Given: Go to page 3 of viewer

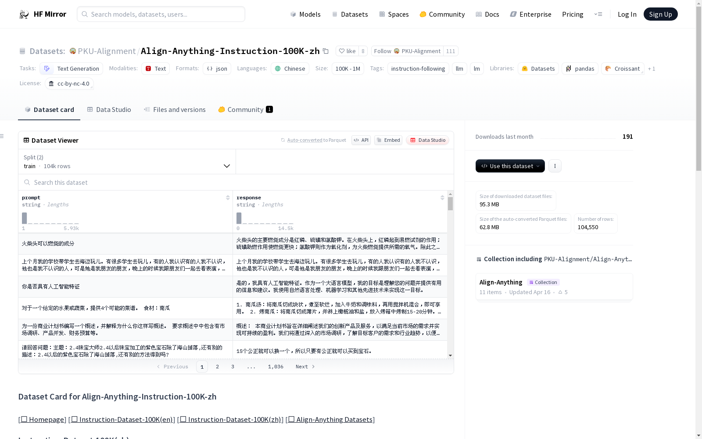Looking at the screenshot, I should pos(233,367).
